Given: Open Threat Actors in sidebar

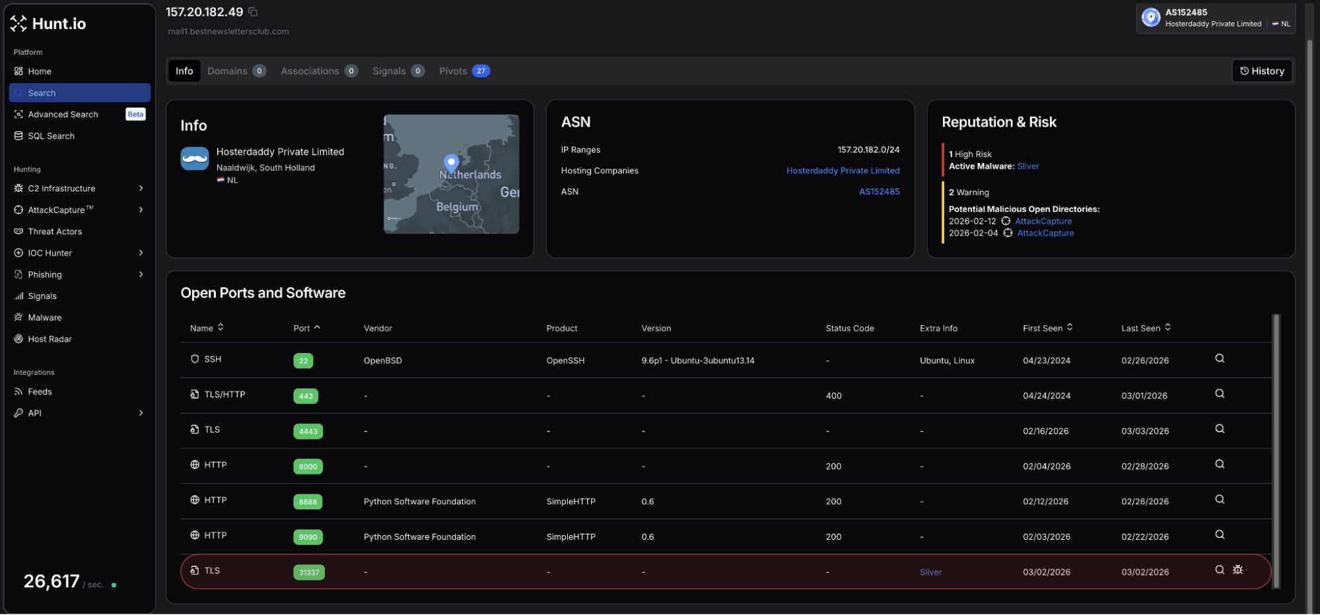Looking at the screenshot, I should pyautogui.click(x=55, y=232).
